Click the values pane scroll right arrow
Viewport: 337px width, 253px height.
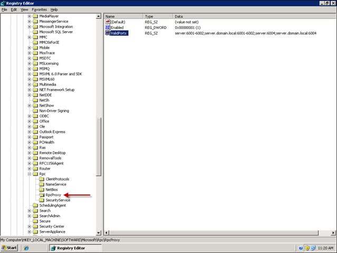point(333,232)
